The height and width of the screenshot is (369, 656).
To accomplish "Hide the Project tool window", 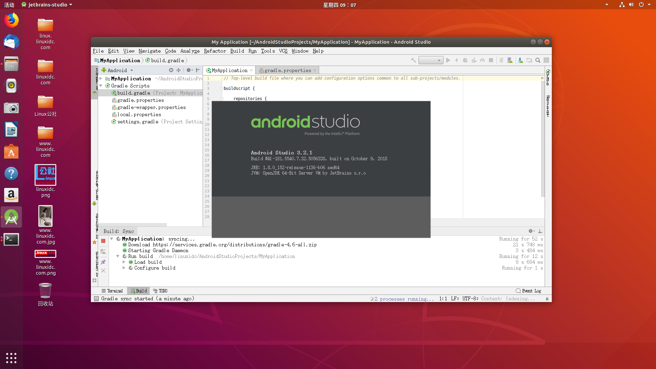I will point(198,70).
